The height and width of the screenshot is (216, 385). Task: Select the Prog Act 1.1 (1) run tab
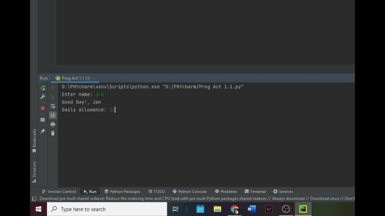pyautogui.click(x=75, y=78)
